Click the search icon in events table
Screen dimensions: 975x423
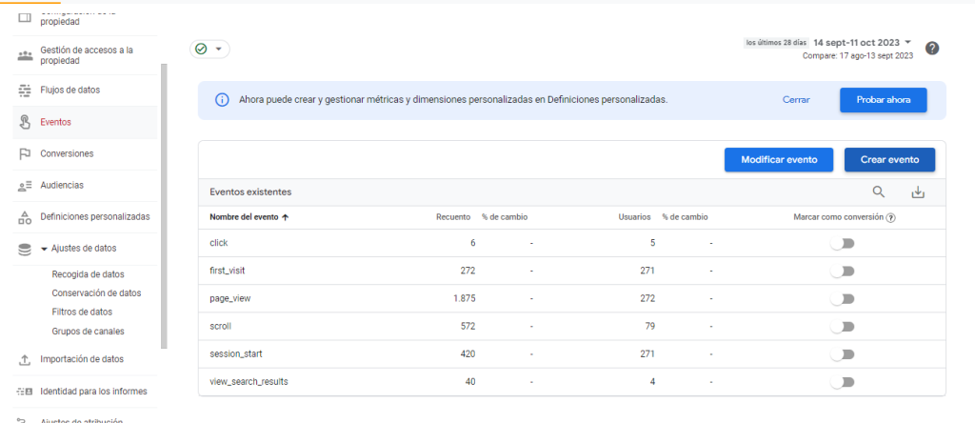point(879,191)
